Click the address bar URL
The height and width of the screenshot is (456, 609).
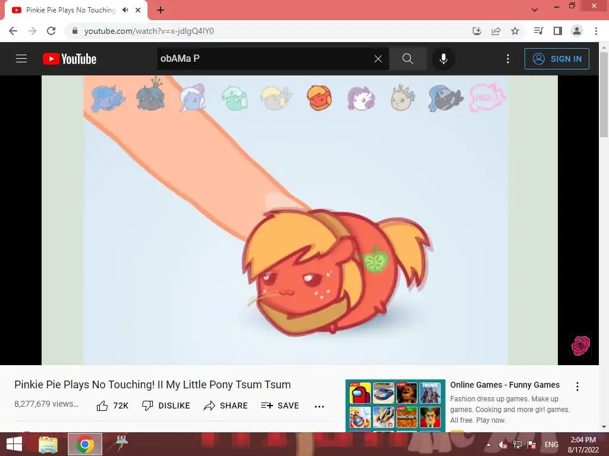point(149,31)
